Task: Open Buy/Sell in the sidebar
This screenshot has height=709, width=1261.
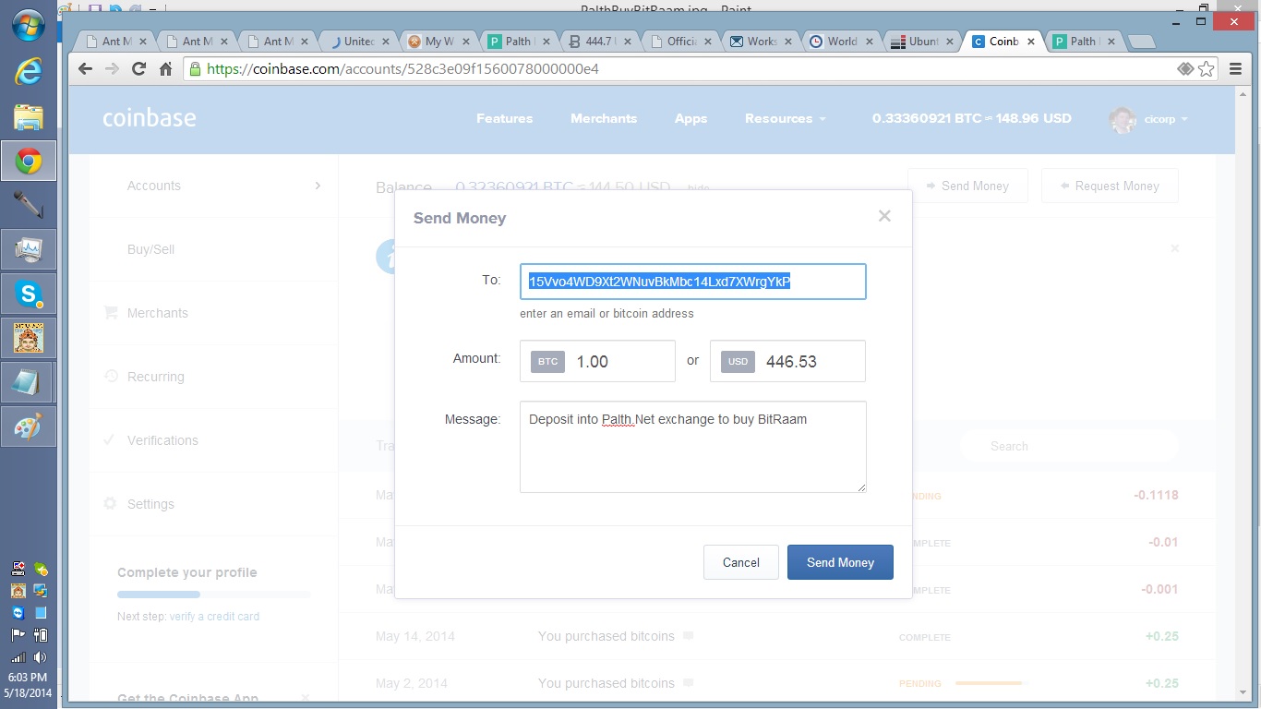Action: point(150,249)
